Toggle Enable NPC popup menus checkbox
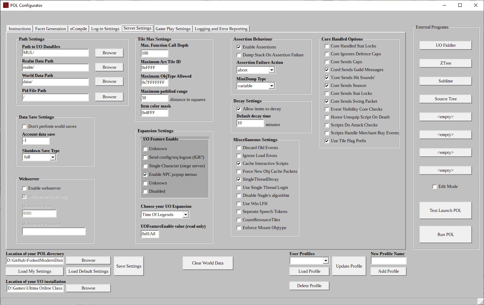The image size is (484, 305). (145, 174)
